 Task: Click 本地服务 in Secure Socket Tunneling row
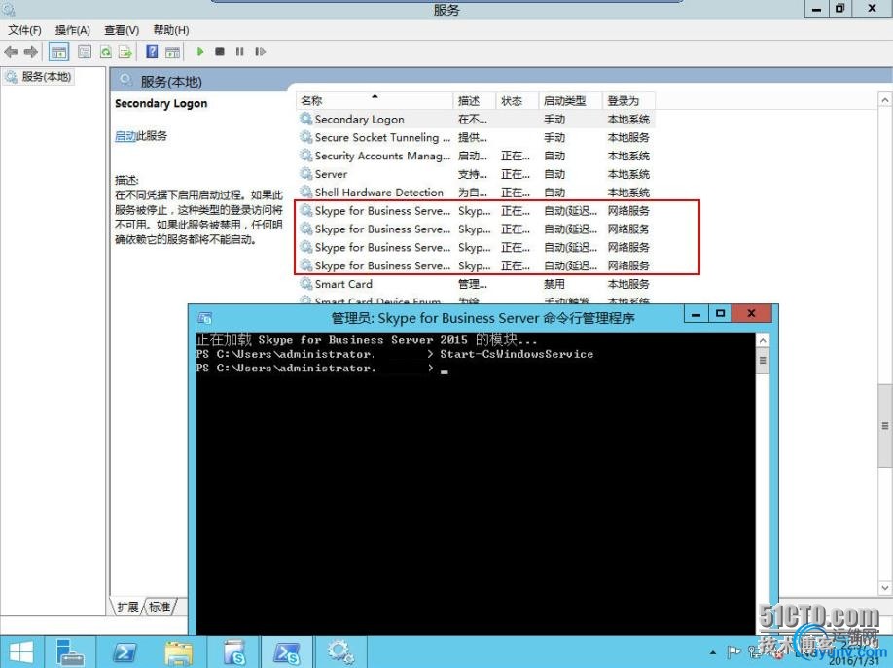point(628,137)
